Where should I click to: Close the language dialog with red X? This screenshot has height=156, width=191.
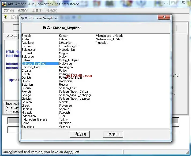point(164,17)
